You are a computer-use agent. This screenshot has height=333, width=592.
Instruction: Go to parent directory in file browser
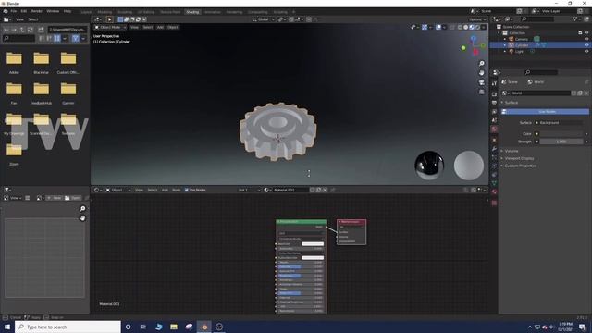[x=22, y=29]
